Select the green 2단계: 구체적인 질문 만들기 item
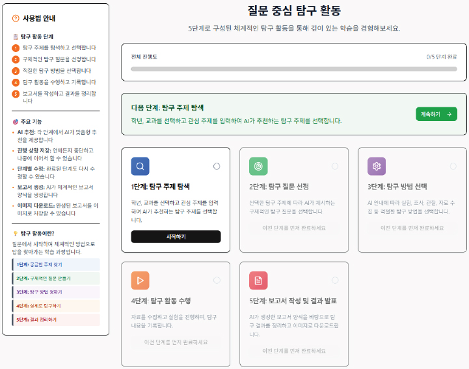 (56, 279)
